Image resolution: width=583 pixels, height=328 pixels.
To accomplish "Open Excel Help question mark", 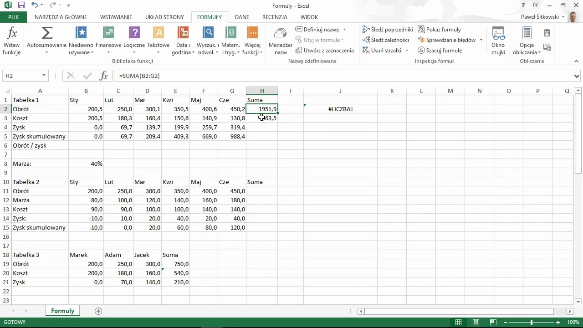I will pos(523,5).
